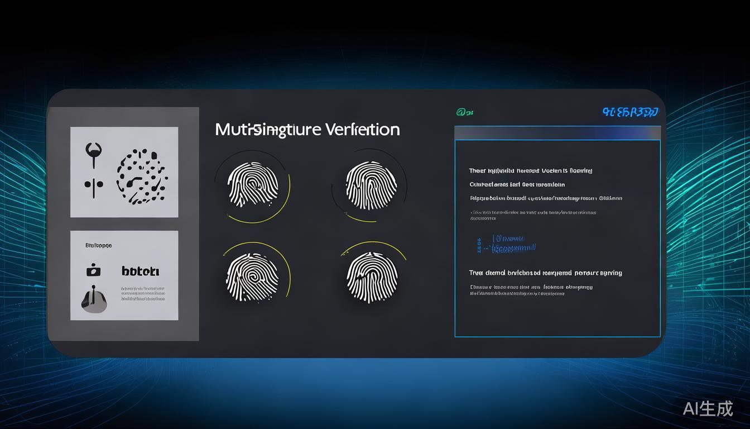This screenshot has height=429, width=750.
Task: Select the dotted circle pattern icon
Action: click(142, 176)
